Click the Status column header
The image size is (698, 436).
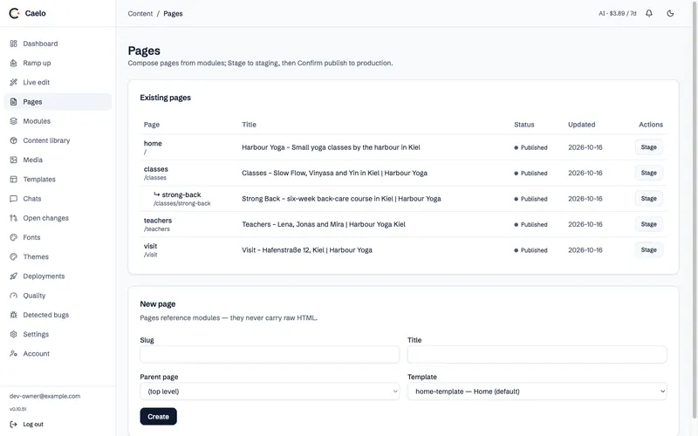point(524,125)
